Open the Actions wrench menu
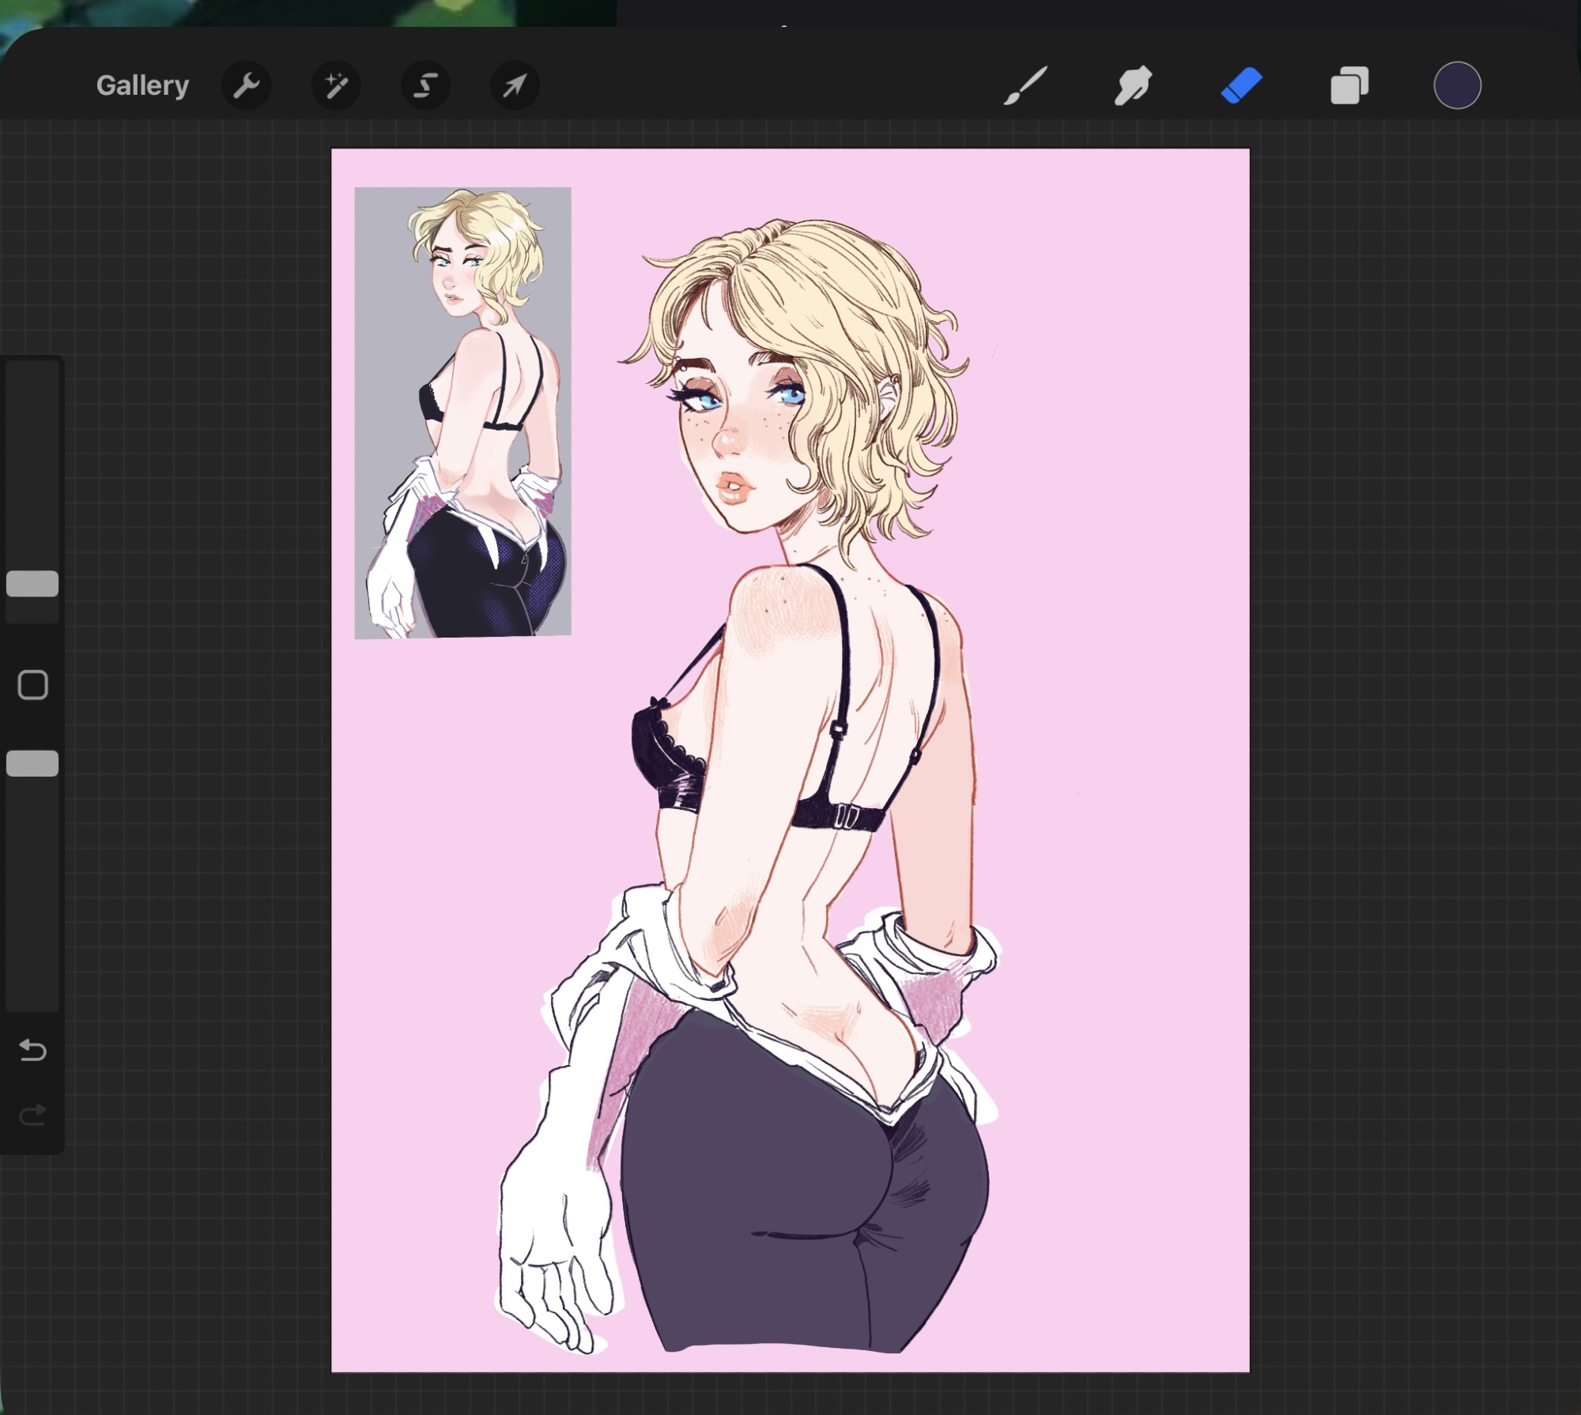1581x1415 pixels. pyautogui.click(x=247, y=85)
